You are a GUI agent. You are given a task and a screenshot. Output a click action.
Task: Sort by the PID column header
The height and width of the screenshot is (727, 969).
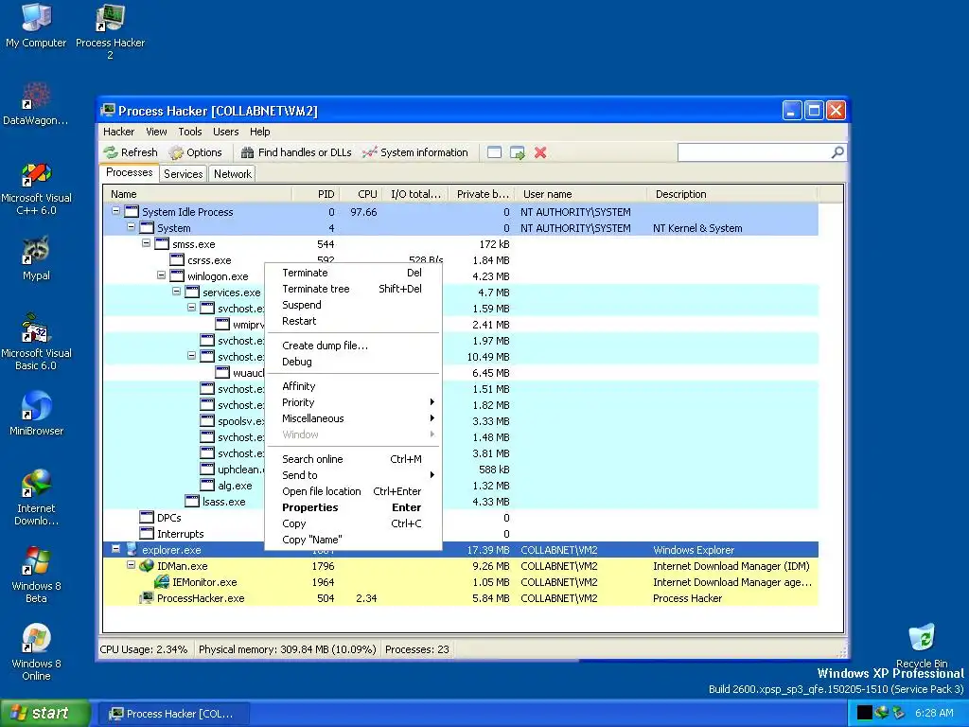click(x=315, y=194)
